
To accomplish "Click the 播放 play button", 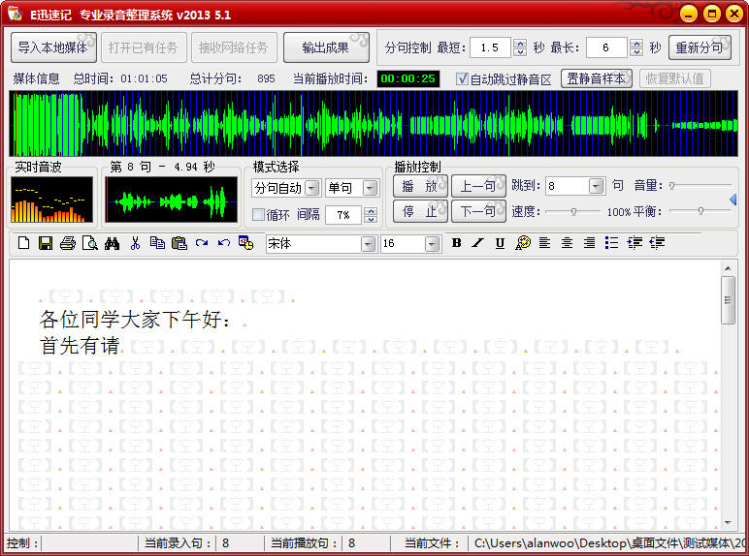I will coord(420,186).
